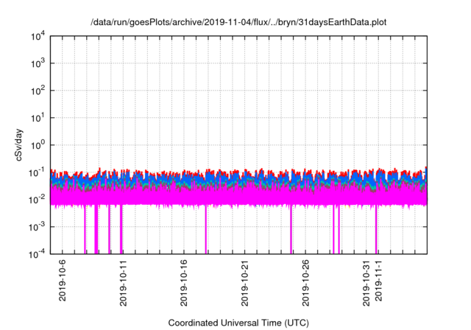This screenshot has height=330, width=471.
Task: Click the 2019-11-1 date tick label
Action: [378, 281]
